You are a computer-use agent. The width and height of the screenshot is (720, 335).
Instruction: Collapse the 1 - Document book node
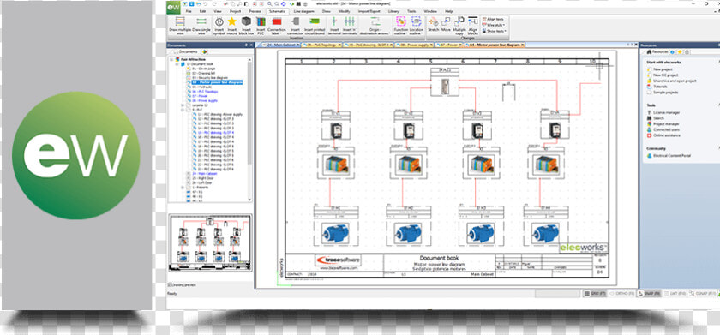tap(177, 64)
